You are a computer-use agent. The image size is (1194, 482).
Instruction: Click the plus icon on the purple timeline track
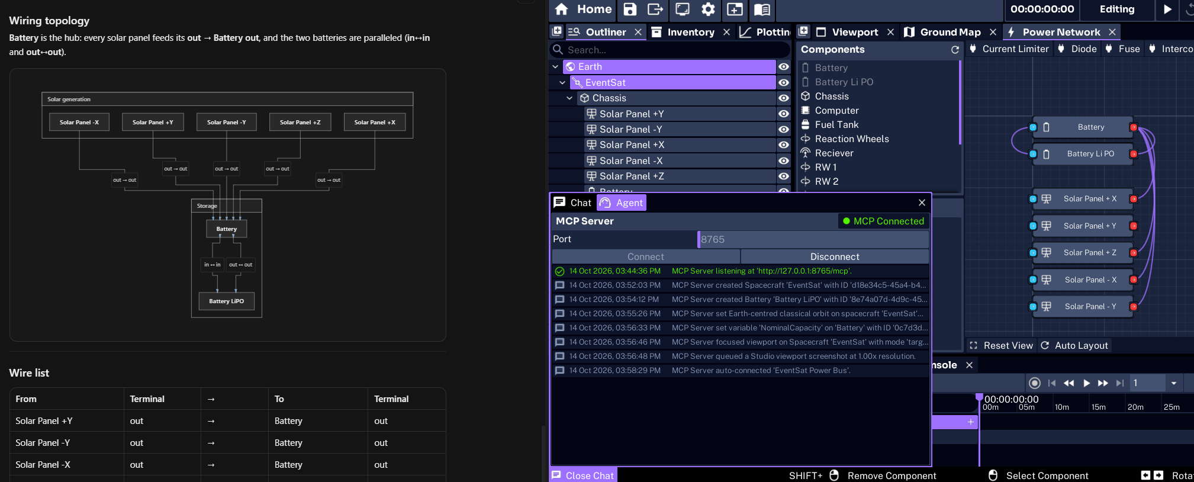pos(971,422)
